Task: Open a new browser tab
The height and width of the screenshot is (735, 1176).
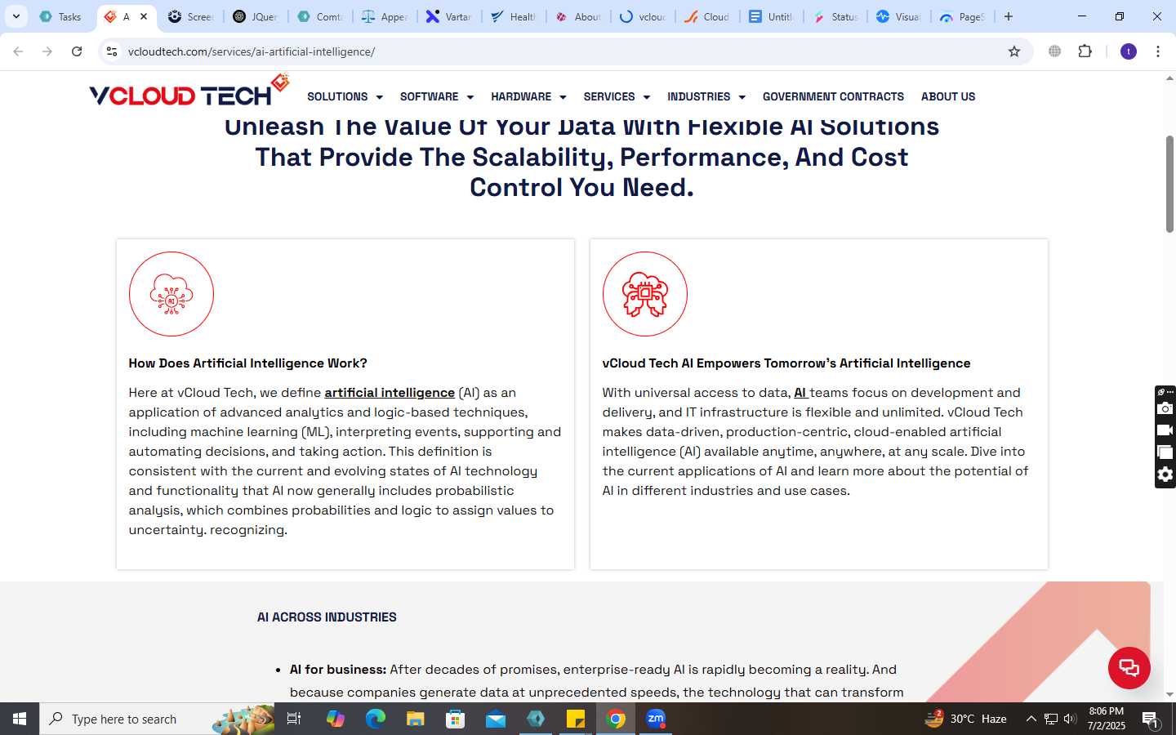Action: pos(1009,16)
